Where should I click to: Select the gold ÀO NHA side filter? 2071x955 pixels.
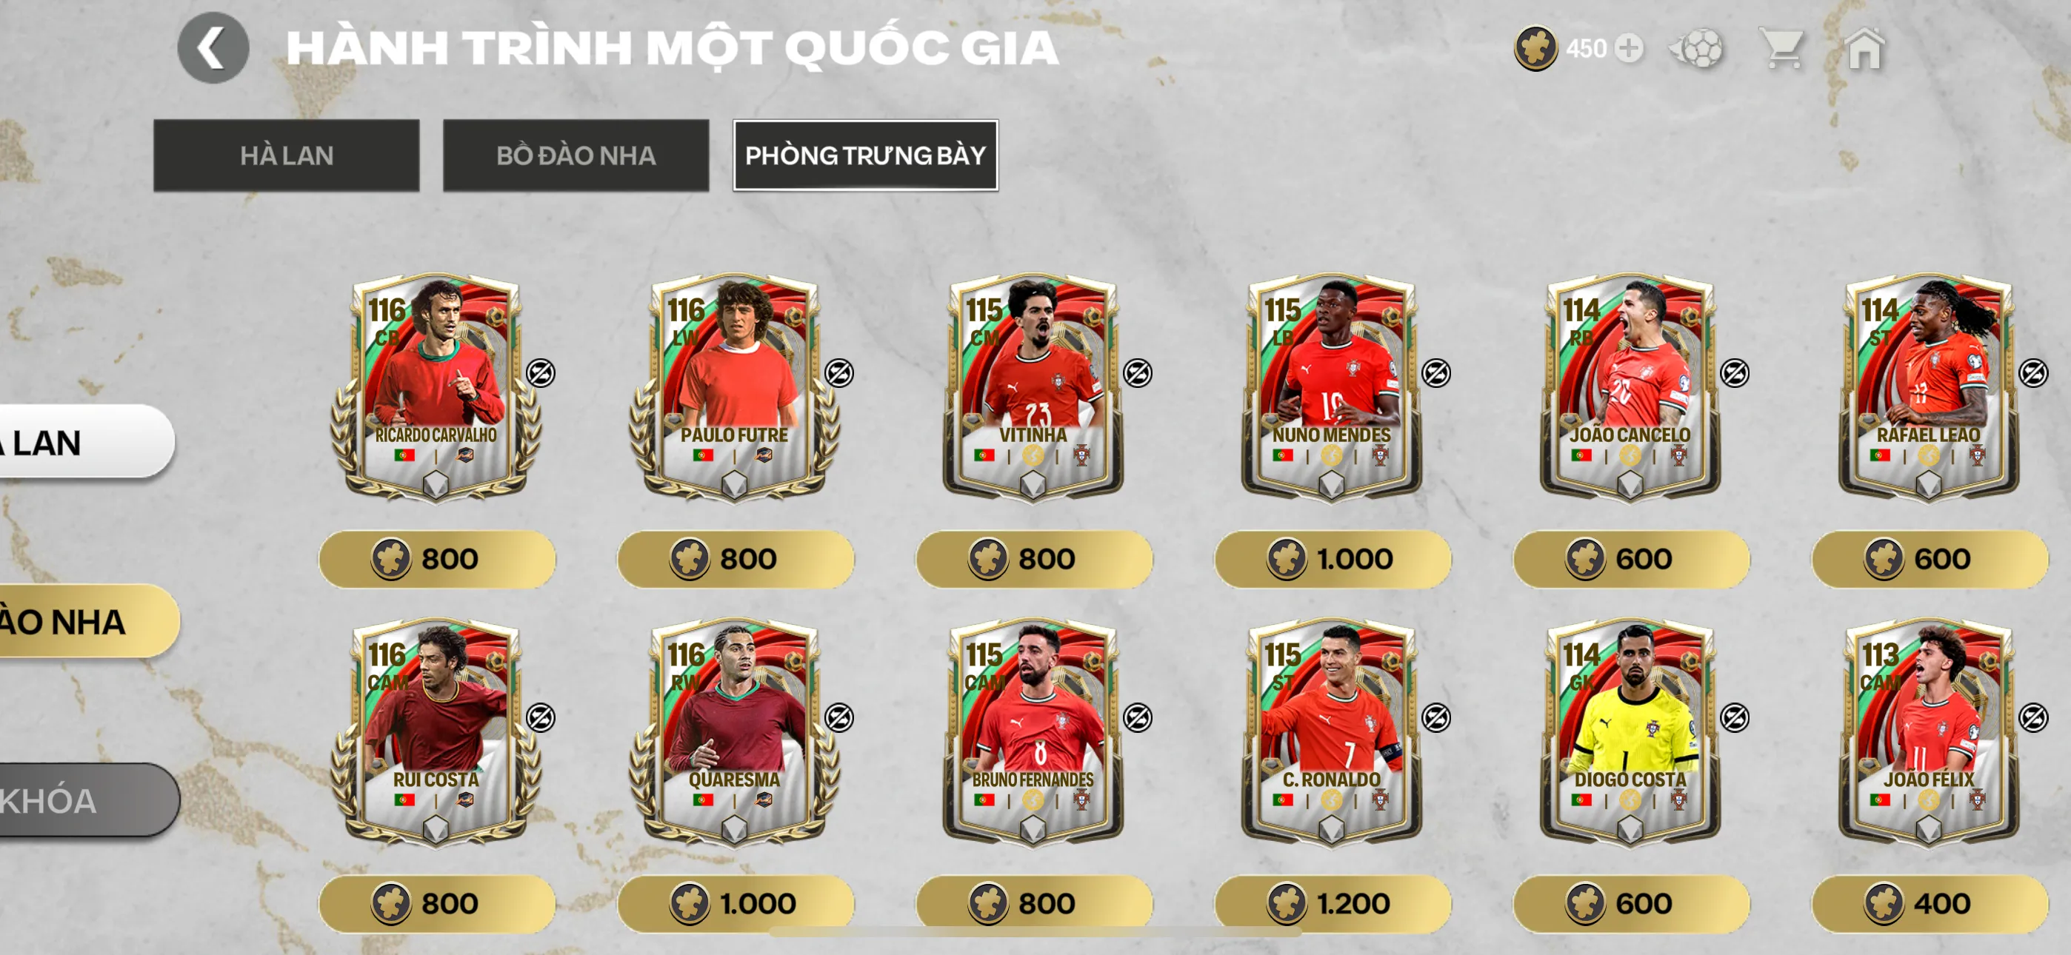pyautogui.click(x=87, y=621)
